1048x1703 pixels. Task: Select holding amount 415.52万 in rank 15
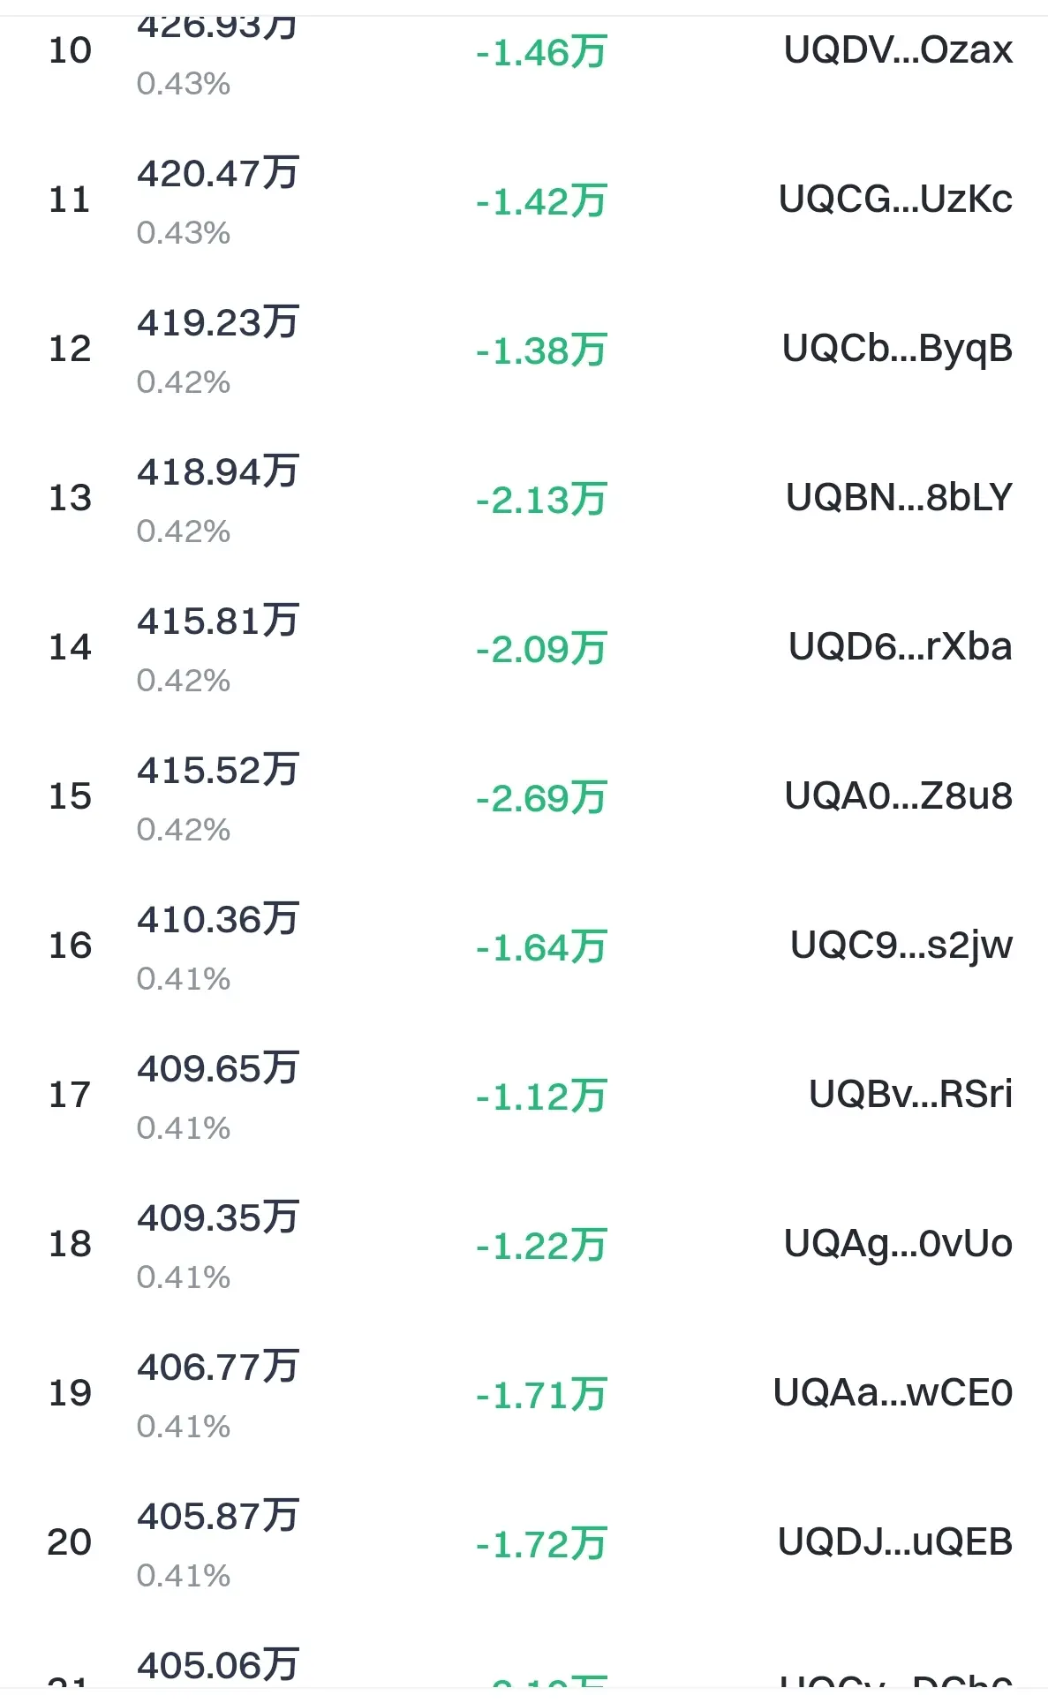tap(218, 770)
